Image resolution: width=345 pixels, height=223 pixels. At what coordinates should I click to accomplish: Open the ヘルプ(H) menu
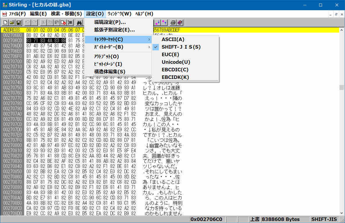pos(144,14)
